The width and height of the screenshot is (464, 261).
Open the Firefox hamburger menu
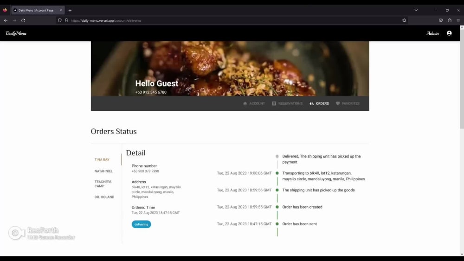pos(458,20)
